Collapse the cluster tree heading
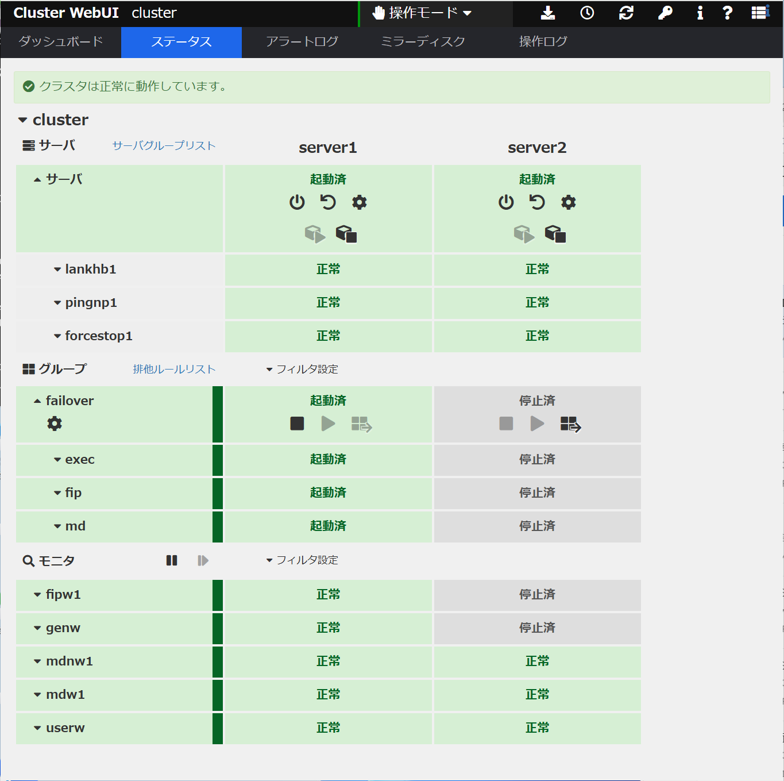Viewport: 784px width, 781px height. [x=23, y=120]
